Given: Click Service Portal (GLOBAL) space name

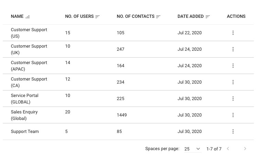Looking at the screenshot, I should click(25, 99).
